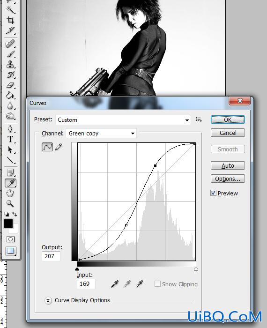Click the black foreground color swatch

pyautogui.click(x=8, y=224)
